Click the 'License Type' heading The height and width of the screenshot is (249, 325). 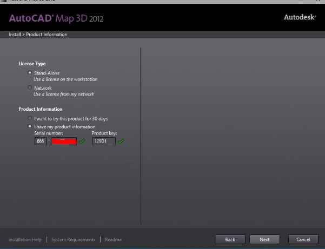pos(32,64)
